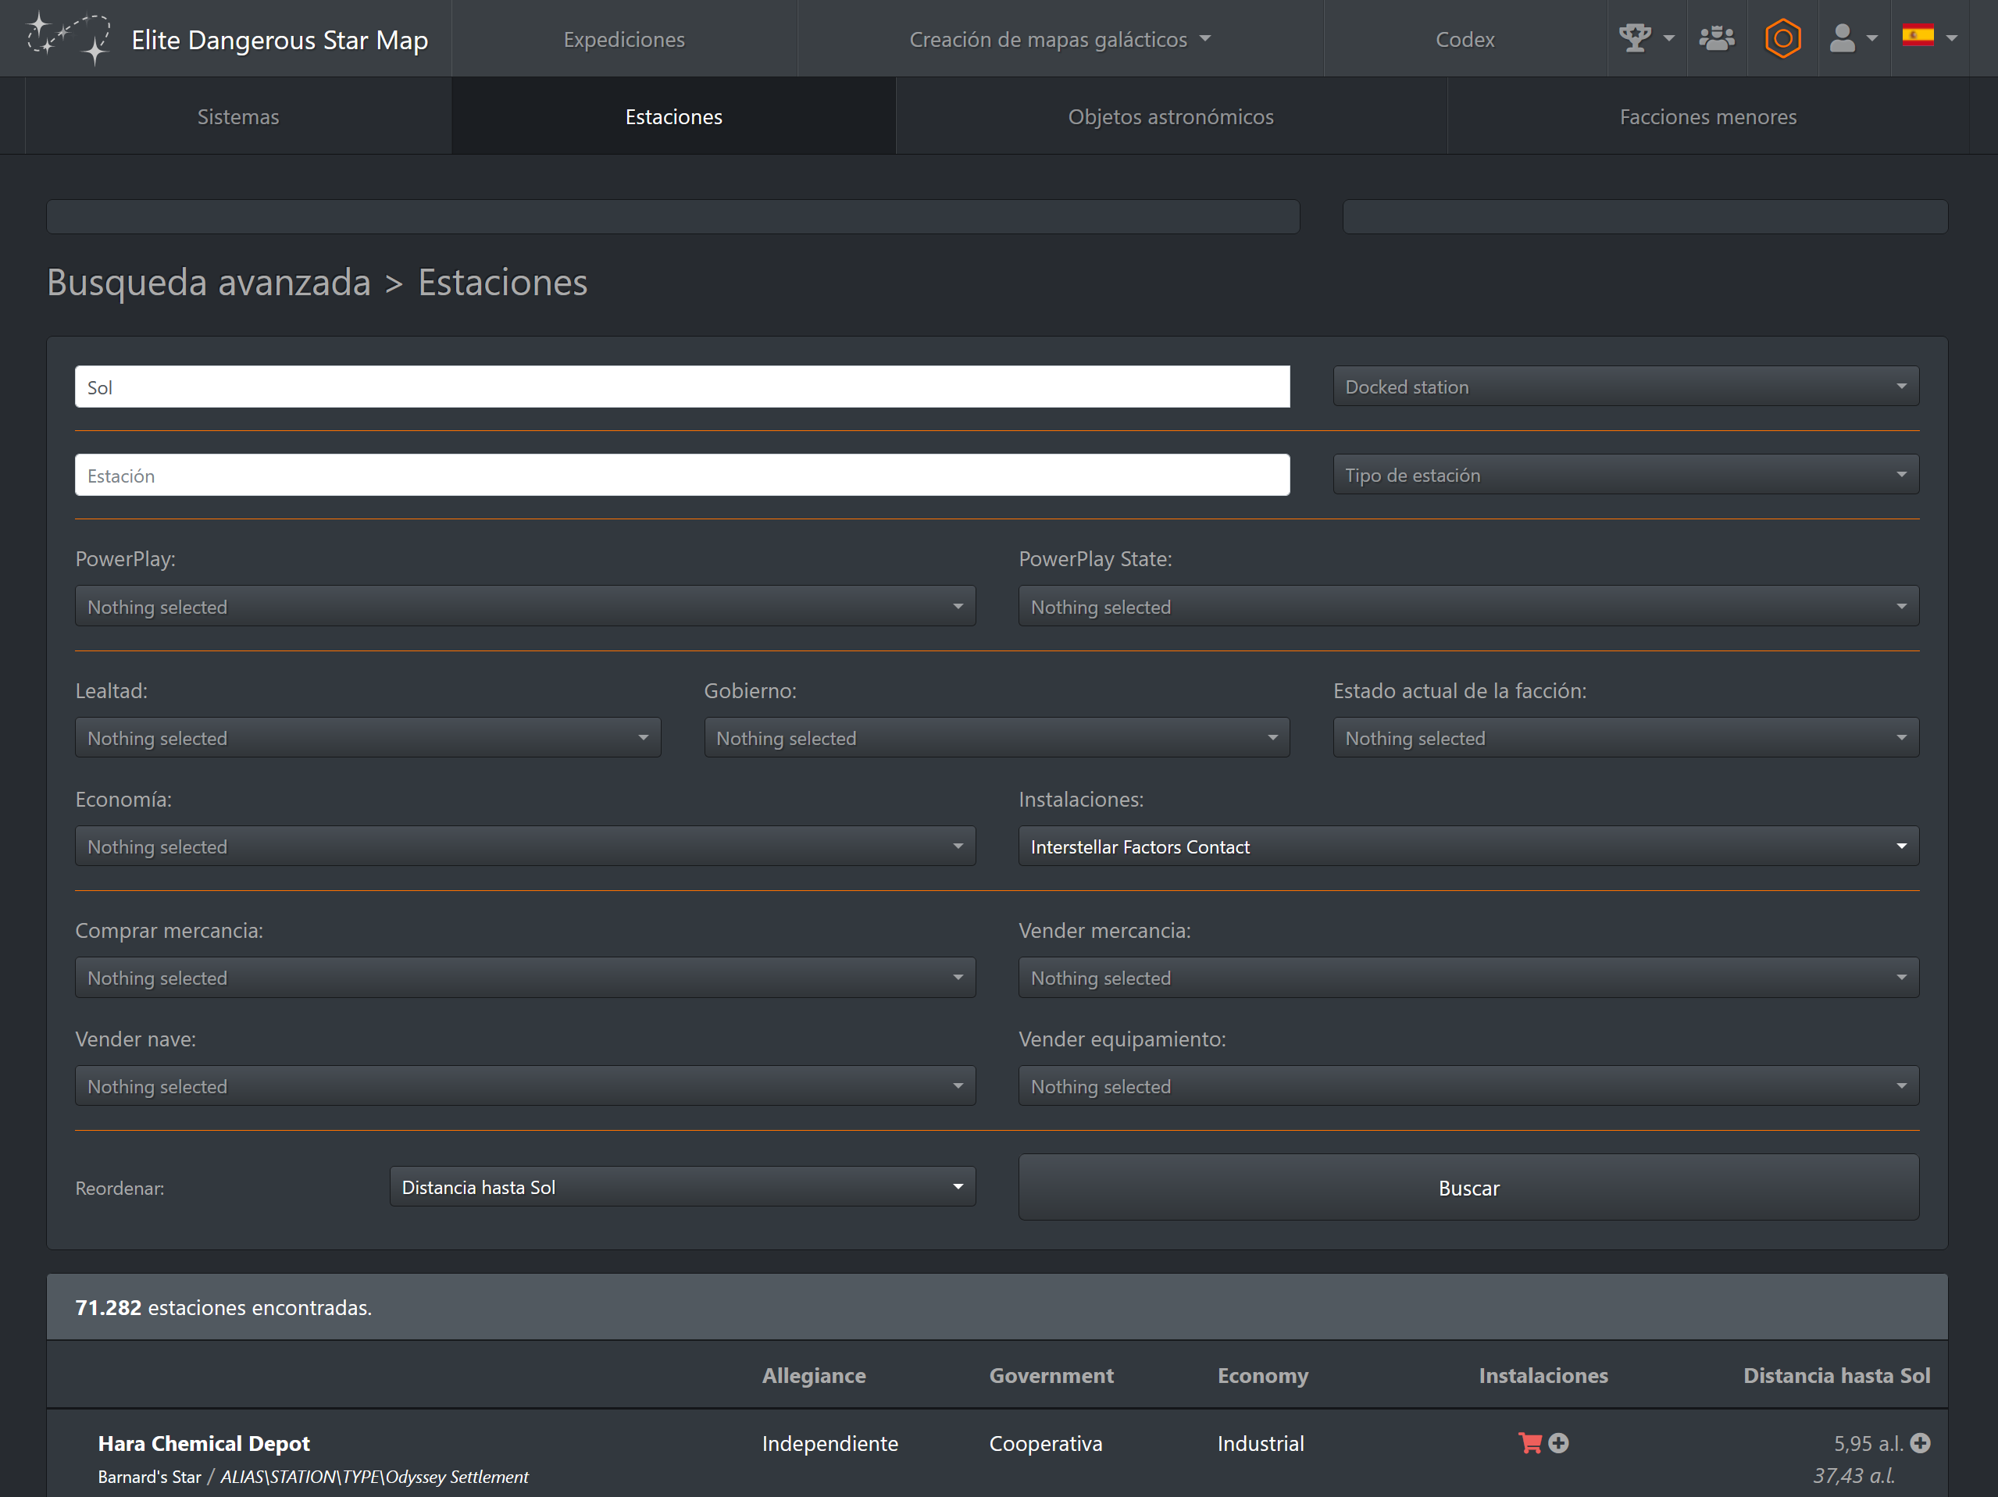The image size is (1998, 1497).
Task: Click the red shopping cart icon for Hara Chemical Depot
Action: 1529,1443
